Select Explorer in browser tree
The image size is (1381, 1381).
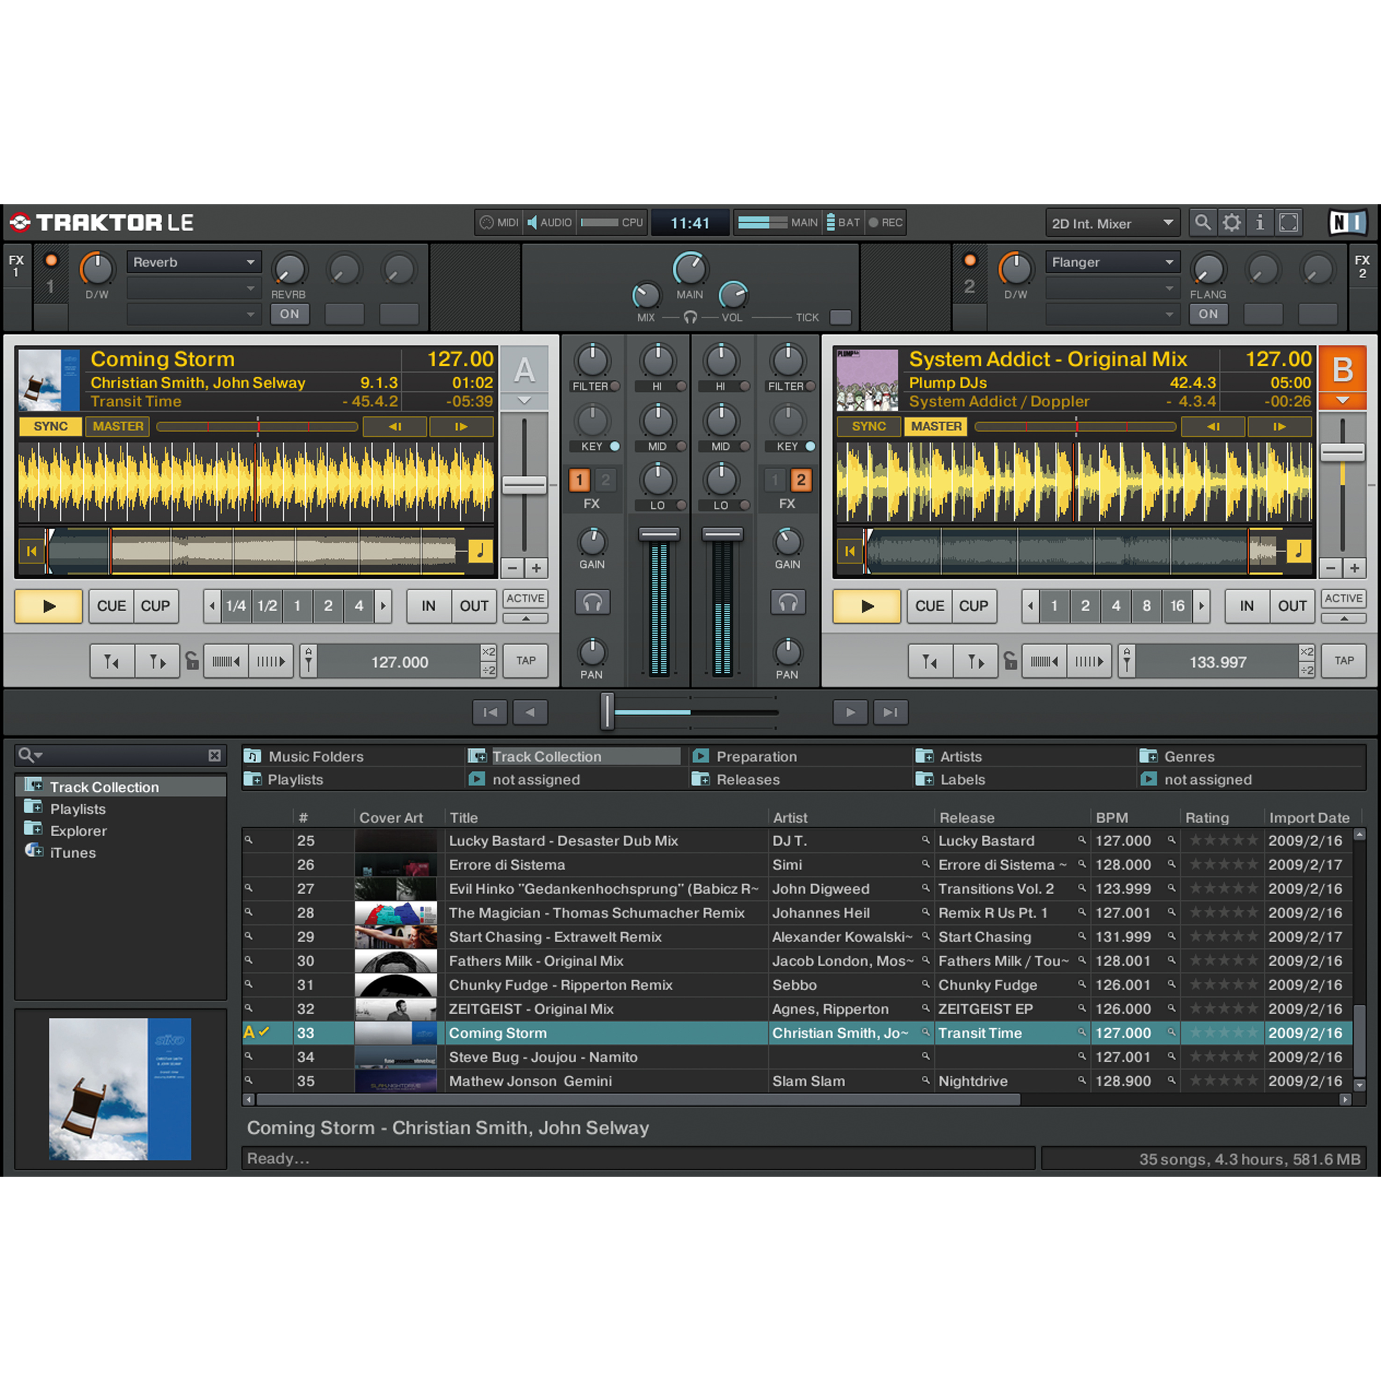pos(78,831)
